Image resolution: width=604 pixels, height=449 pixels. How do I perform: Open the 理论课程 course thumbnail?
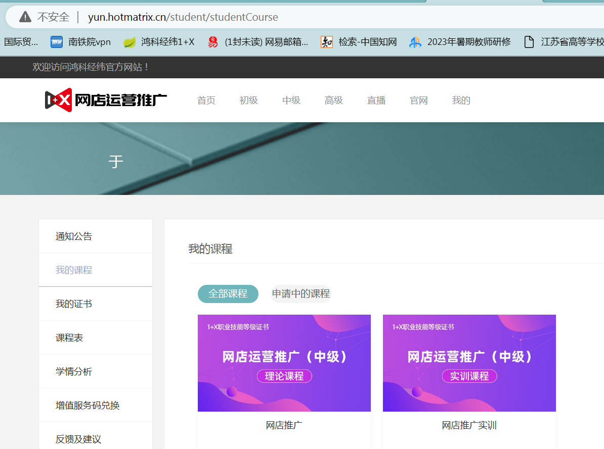click(284, 363)
